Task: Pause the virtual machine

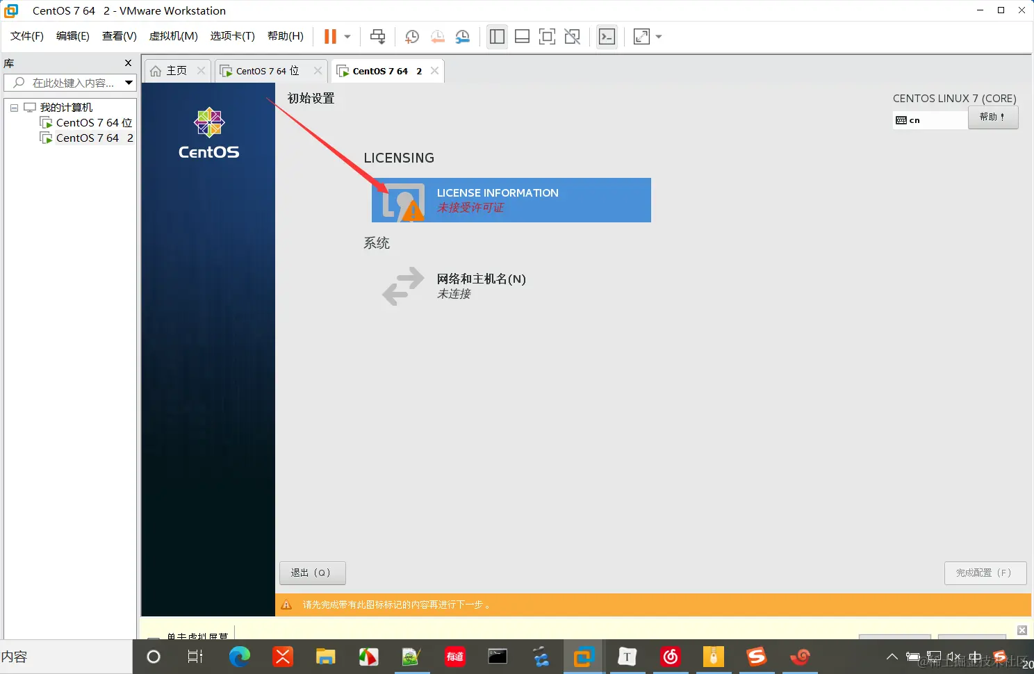Action: pyautogui.click(x=330, y=36)
